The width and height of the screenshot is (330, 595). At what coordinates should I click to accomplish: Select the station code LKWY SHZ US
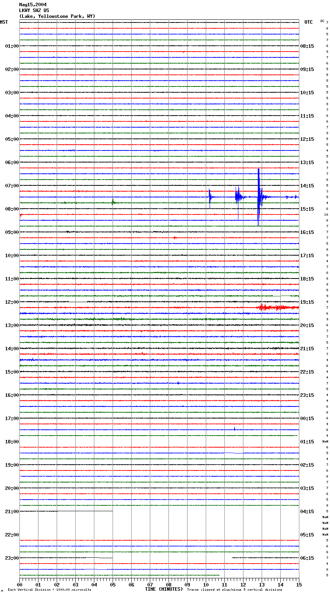click(x=34, y=10)
